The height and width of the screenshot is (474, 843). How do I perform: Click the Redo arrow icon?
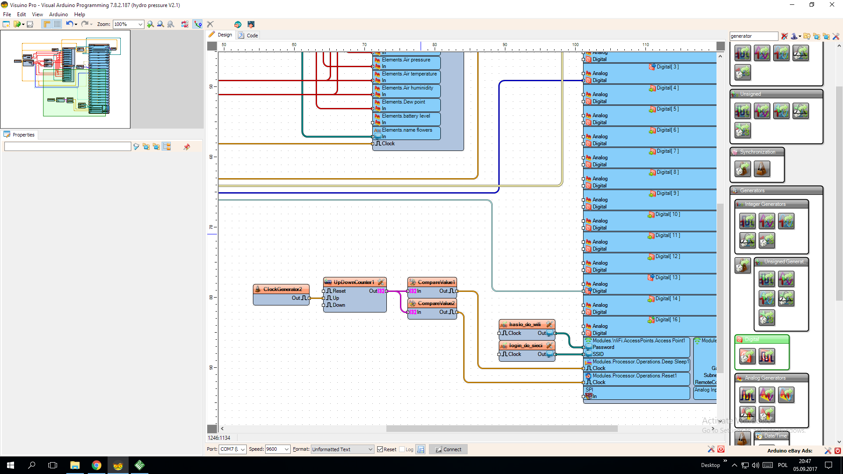click(x=85, y=24)
